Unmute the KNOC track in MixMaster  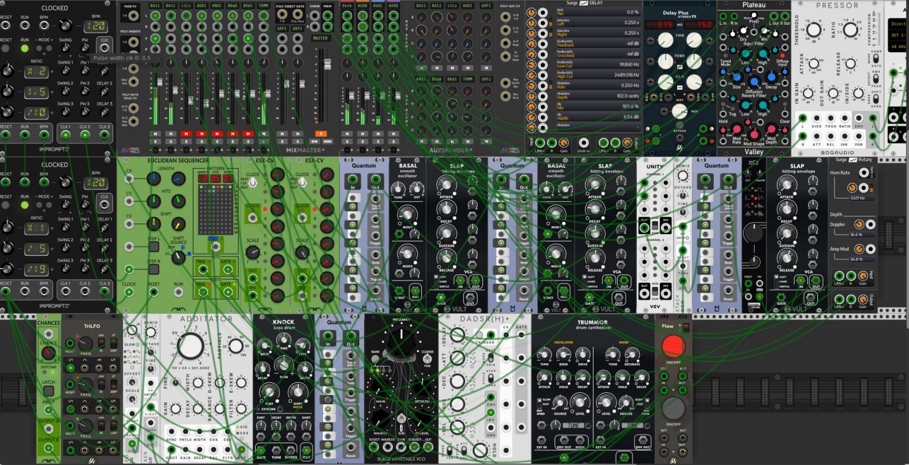[x=217, y=134]
